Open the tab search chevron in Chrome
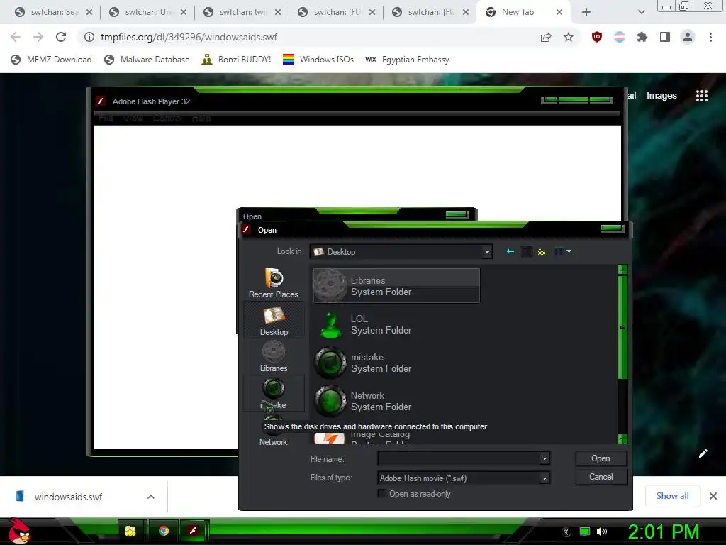Screen dimensions: 726x545 click(x=641, y=12)
